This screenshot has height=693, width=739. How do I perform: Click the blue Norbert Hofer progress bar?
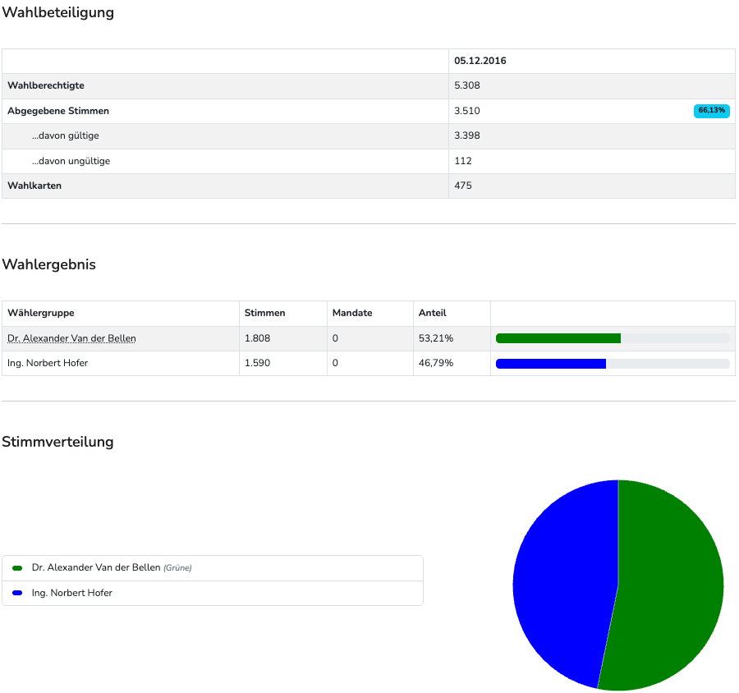(x=551, y=364)
